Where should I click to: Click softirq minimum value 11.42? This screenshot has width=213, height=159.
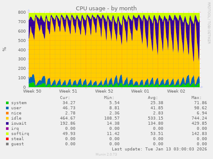point(113,134)
